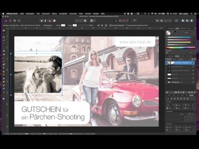Switch to the Farbe tab

177,29
